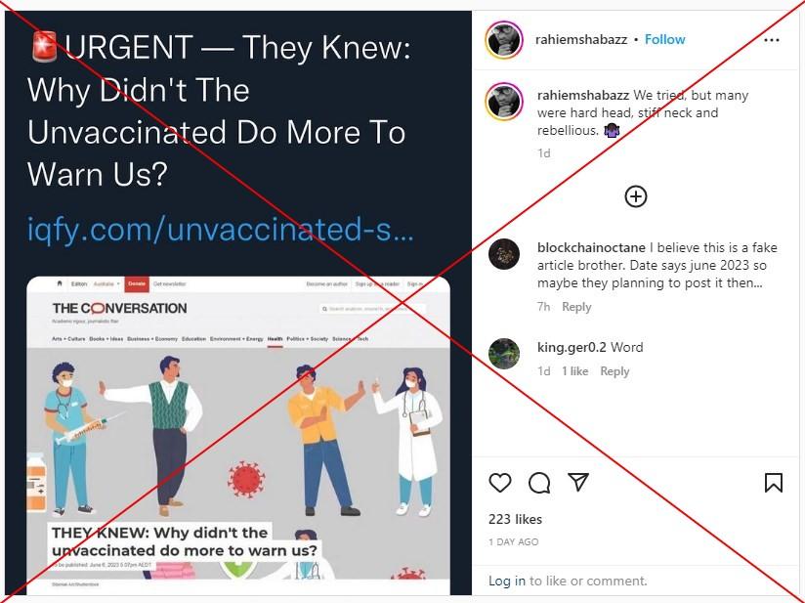
Task: Like the post with the heart icon
Action: pos(499,483)
